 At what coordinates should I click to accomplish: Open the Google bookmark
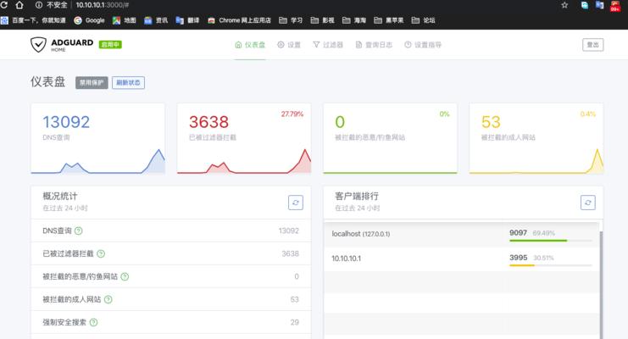pos(89,20)
